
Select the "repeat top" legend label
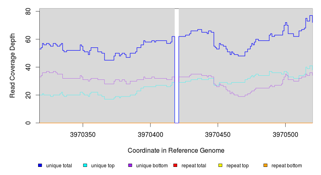click(238, 166)
